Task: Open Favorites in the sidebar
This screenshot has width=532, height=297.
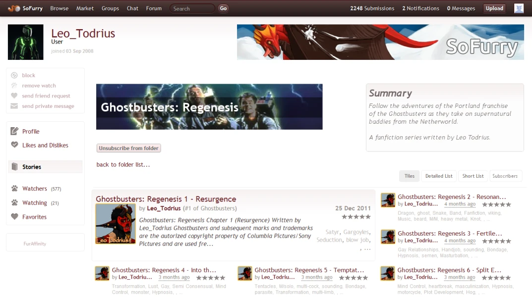Action: (34, 217)
